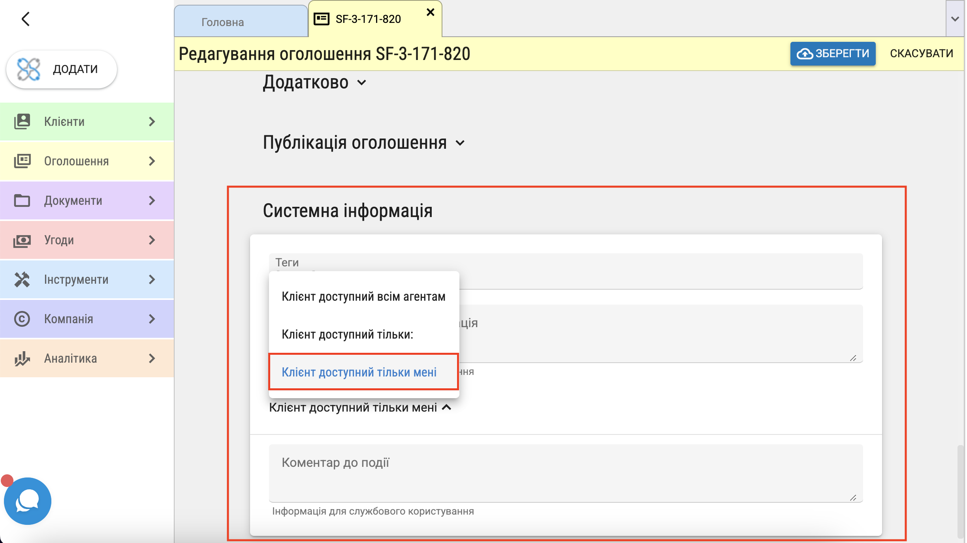
Task: Select Клієнт доступний всім агентам option
Action: point(363,296)
